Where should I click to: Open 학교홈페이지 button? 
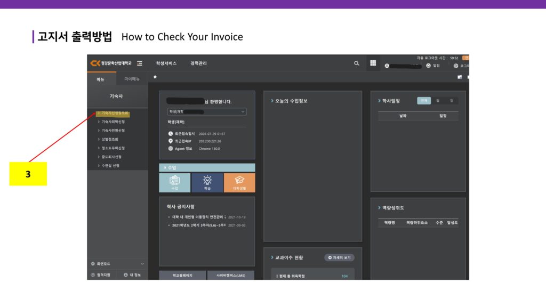coord(182,276)
